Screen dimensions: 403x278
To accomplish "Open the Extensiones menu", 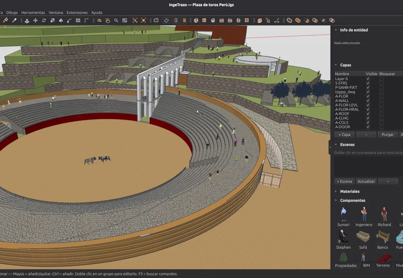I will pyautogui.click(x=77, y=13).
